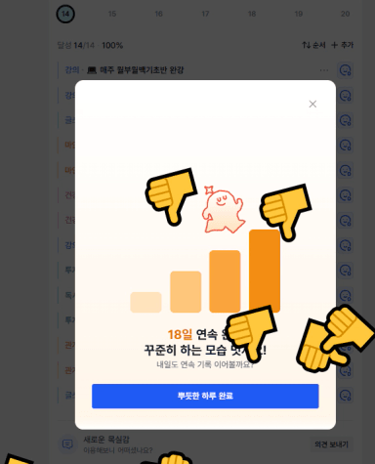375x464 pixels.
Task: Click the blue 뿌듯한 하루 완료 button
Action: coord(205,396)
